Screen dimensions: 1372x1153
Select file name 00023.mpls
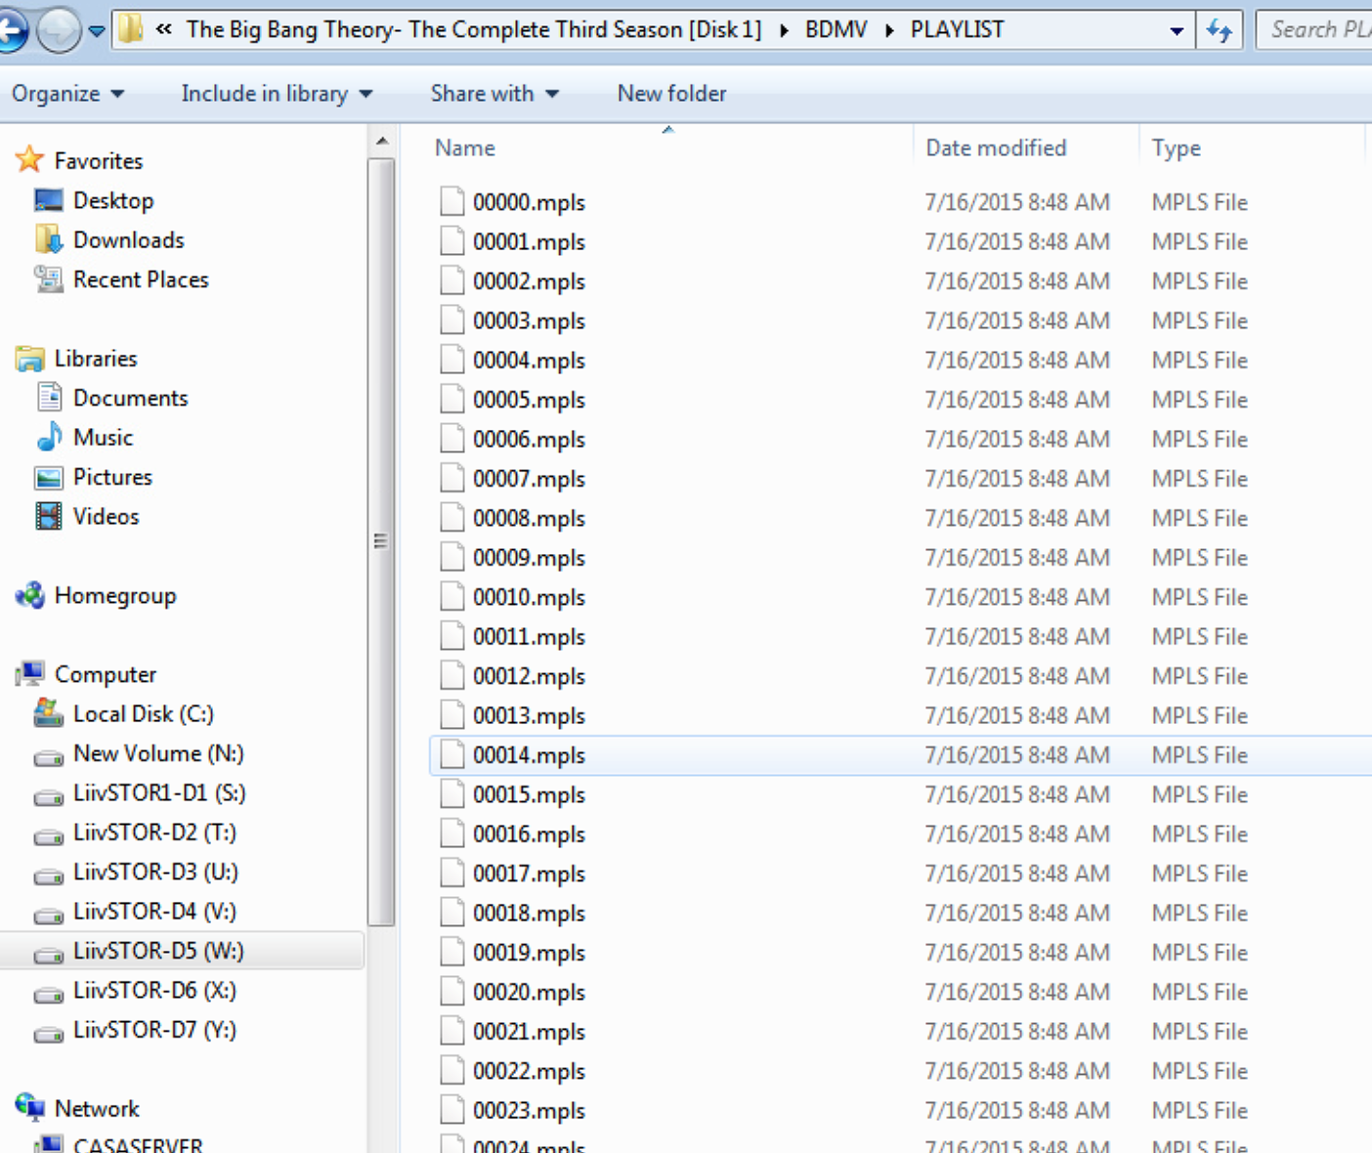click(529, 1111)
